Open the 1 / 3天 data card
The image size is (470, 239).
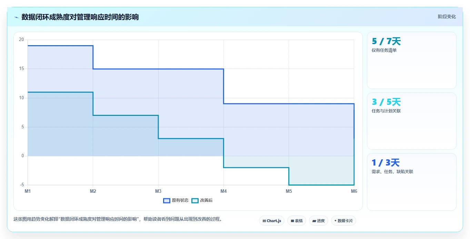pos(412,182)
